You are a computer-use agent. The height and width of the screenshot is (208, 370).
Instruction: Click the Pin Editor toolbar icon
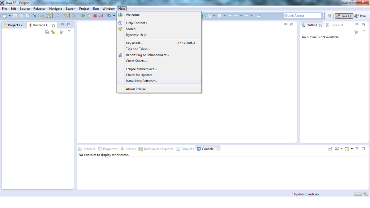coord(259,16)
